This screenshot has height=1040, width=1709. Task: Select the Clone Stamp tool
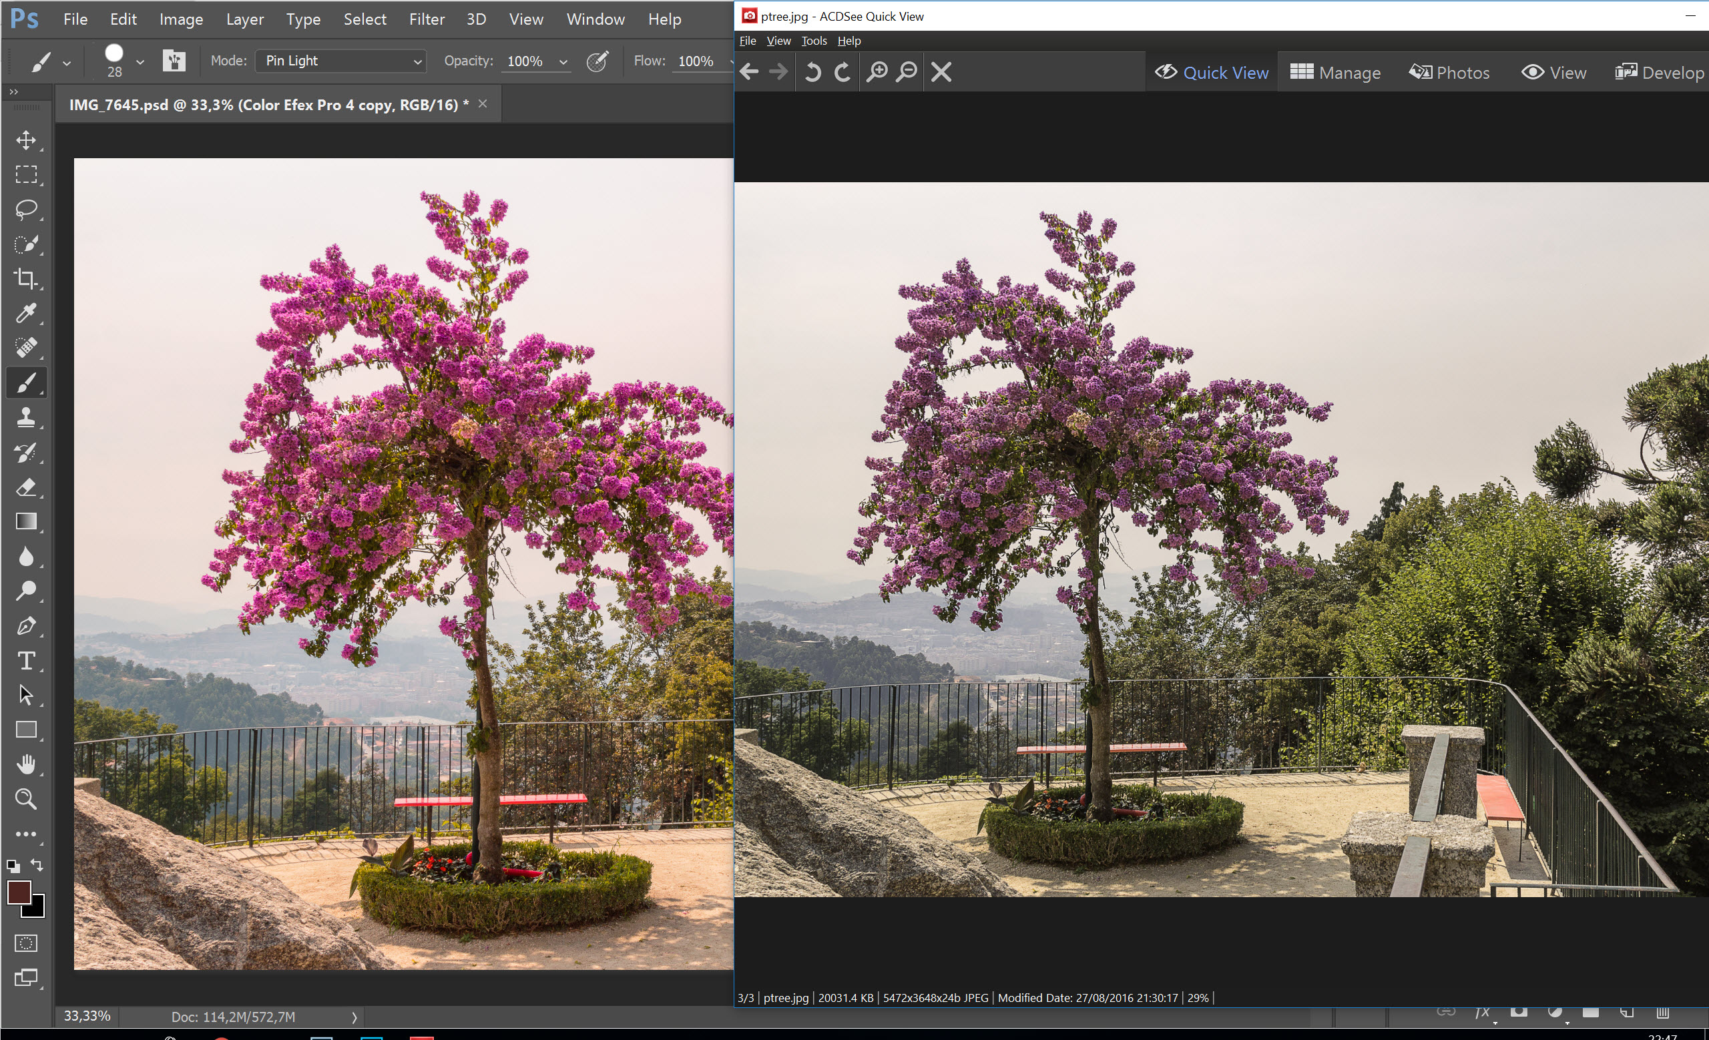[27, 419]
